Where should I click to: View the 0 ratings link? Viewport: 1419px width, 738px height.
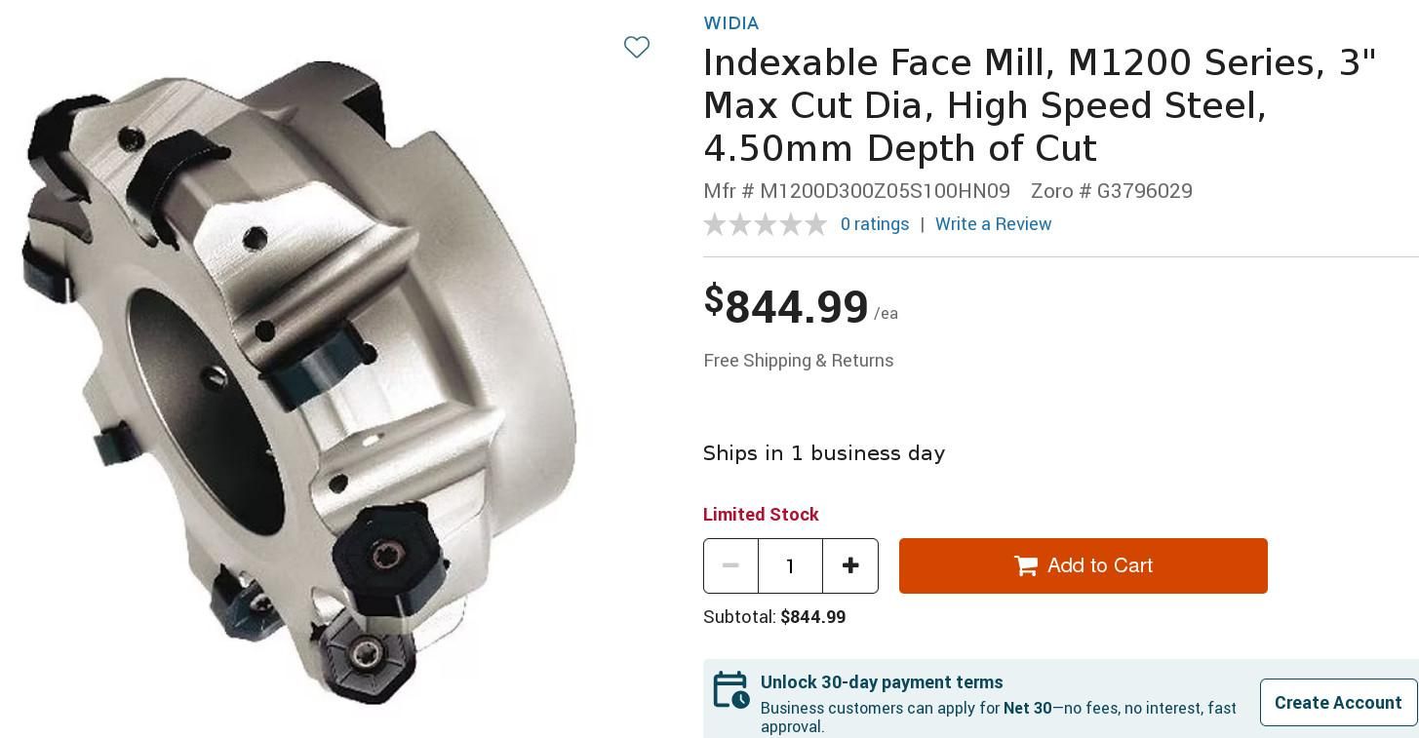point(874,224)
